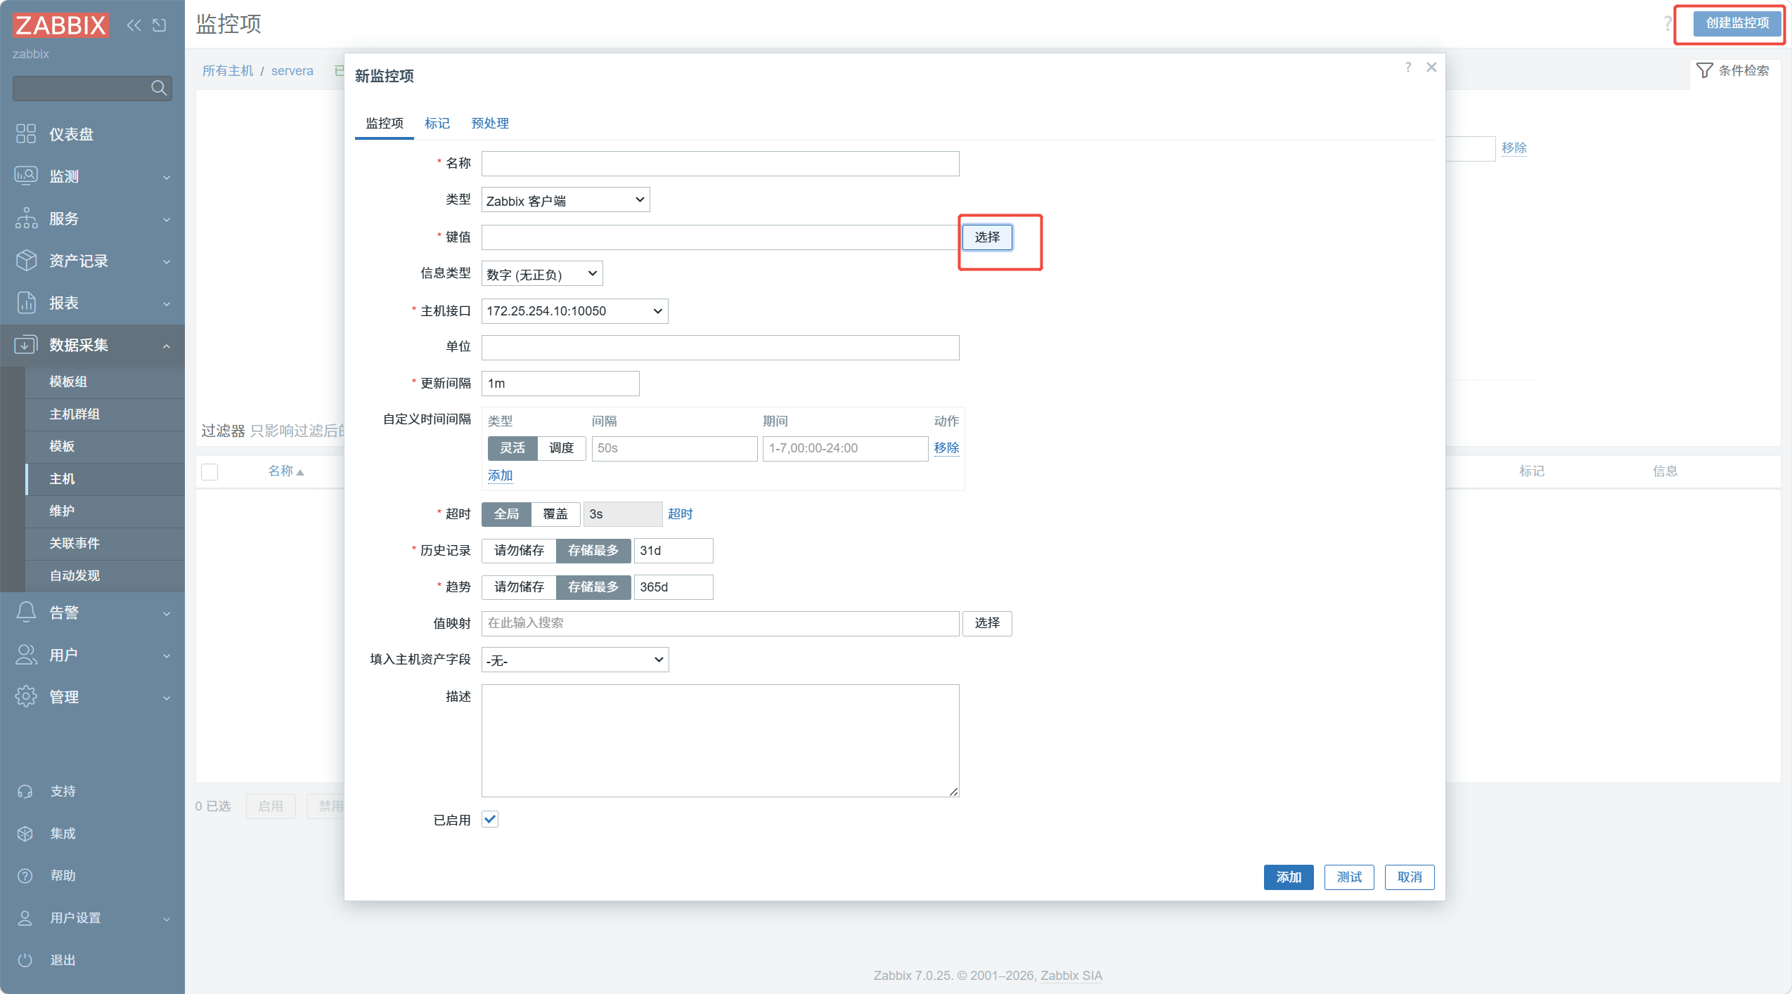
Task: Open the 仪表盘 dashboard icon
Action: click(x=26, y=133)
